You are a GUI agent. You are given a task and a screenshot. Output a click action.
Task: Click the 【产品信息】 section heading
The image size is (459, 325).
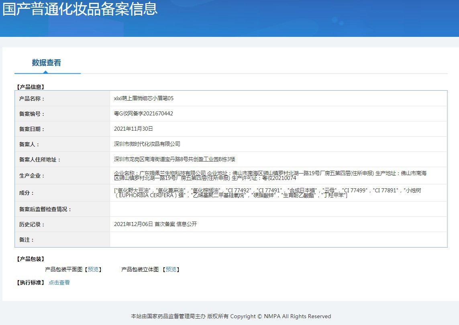point(31,87)
